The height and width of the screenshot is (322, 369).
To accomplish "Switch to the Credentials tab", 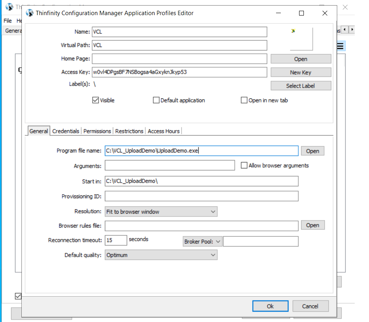I will 66,131.
